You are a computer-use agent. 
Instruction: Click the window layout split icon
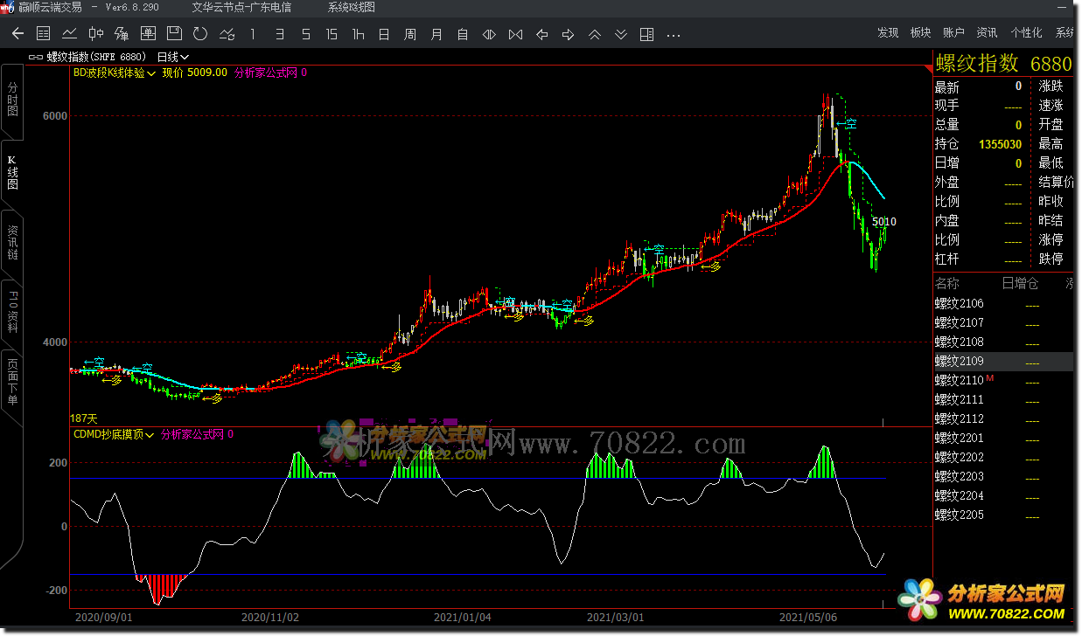(x=646, y=34)
